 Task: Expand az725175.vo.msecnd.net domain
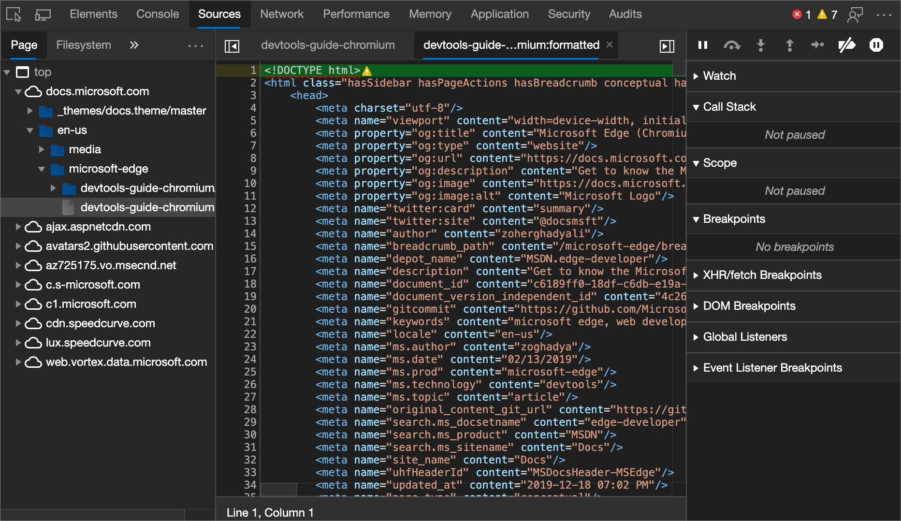pos(18,265)
